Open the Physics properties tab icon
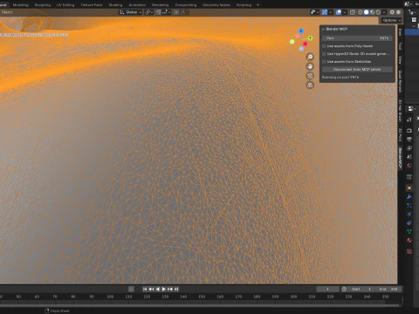Image resolution: width=419 pixels, height=314 pixels. point(409,215)
